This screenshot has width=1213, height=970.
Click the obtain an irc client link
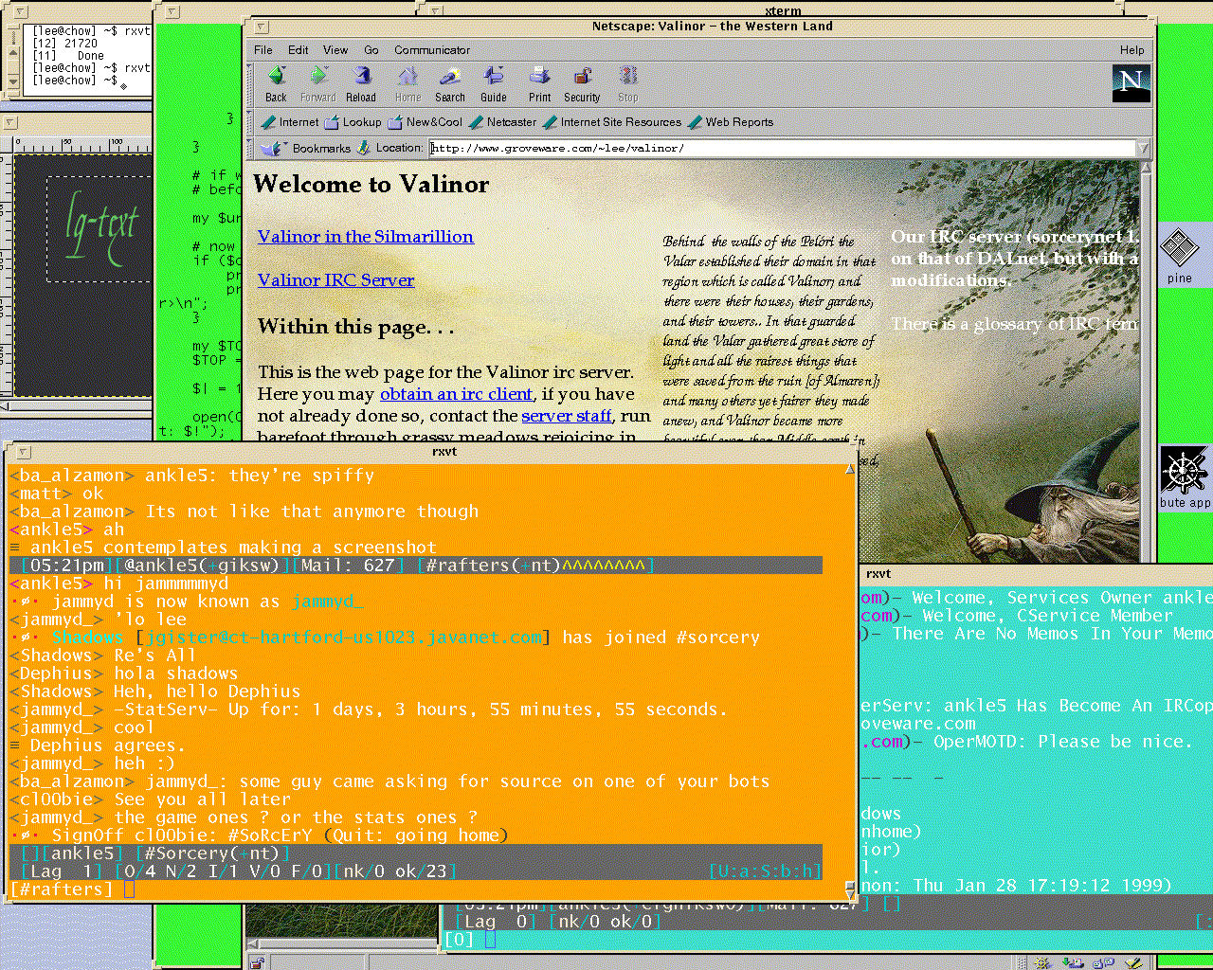point(457,394)
